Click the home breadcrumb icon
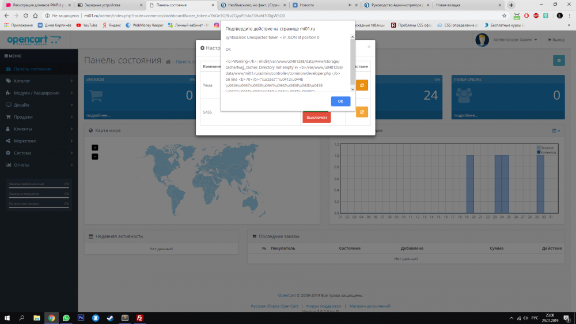 (168, 62)
